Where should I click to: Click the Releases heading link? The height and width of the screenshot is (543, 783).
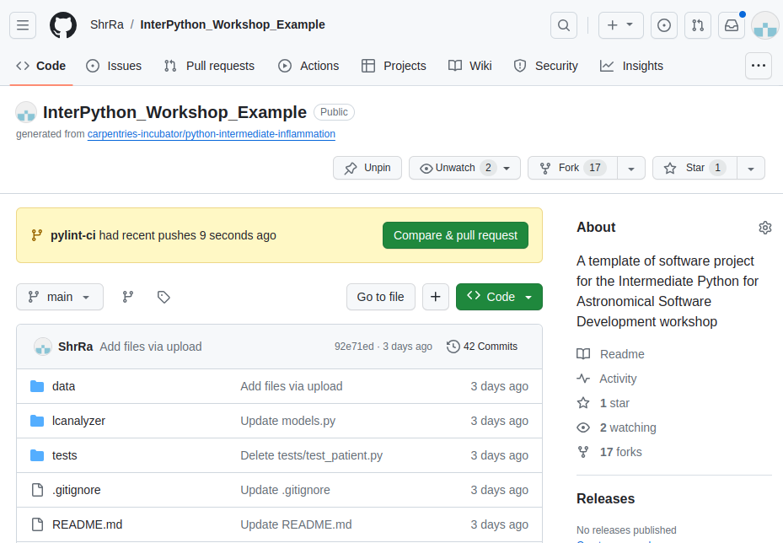point(606,498)
